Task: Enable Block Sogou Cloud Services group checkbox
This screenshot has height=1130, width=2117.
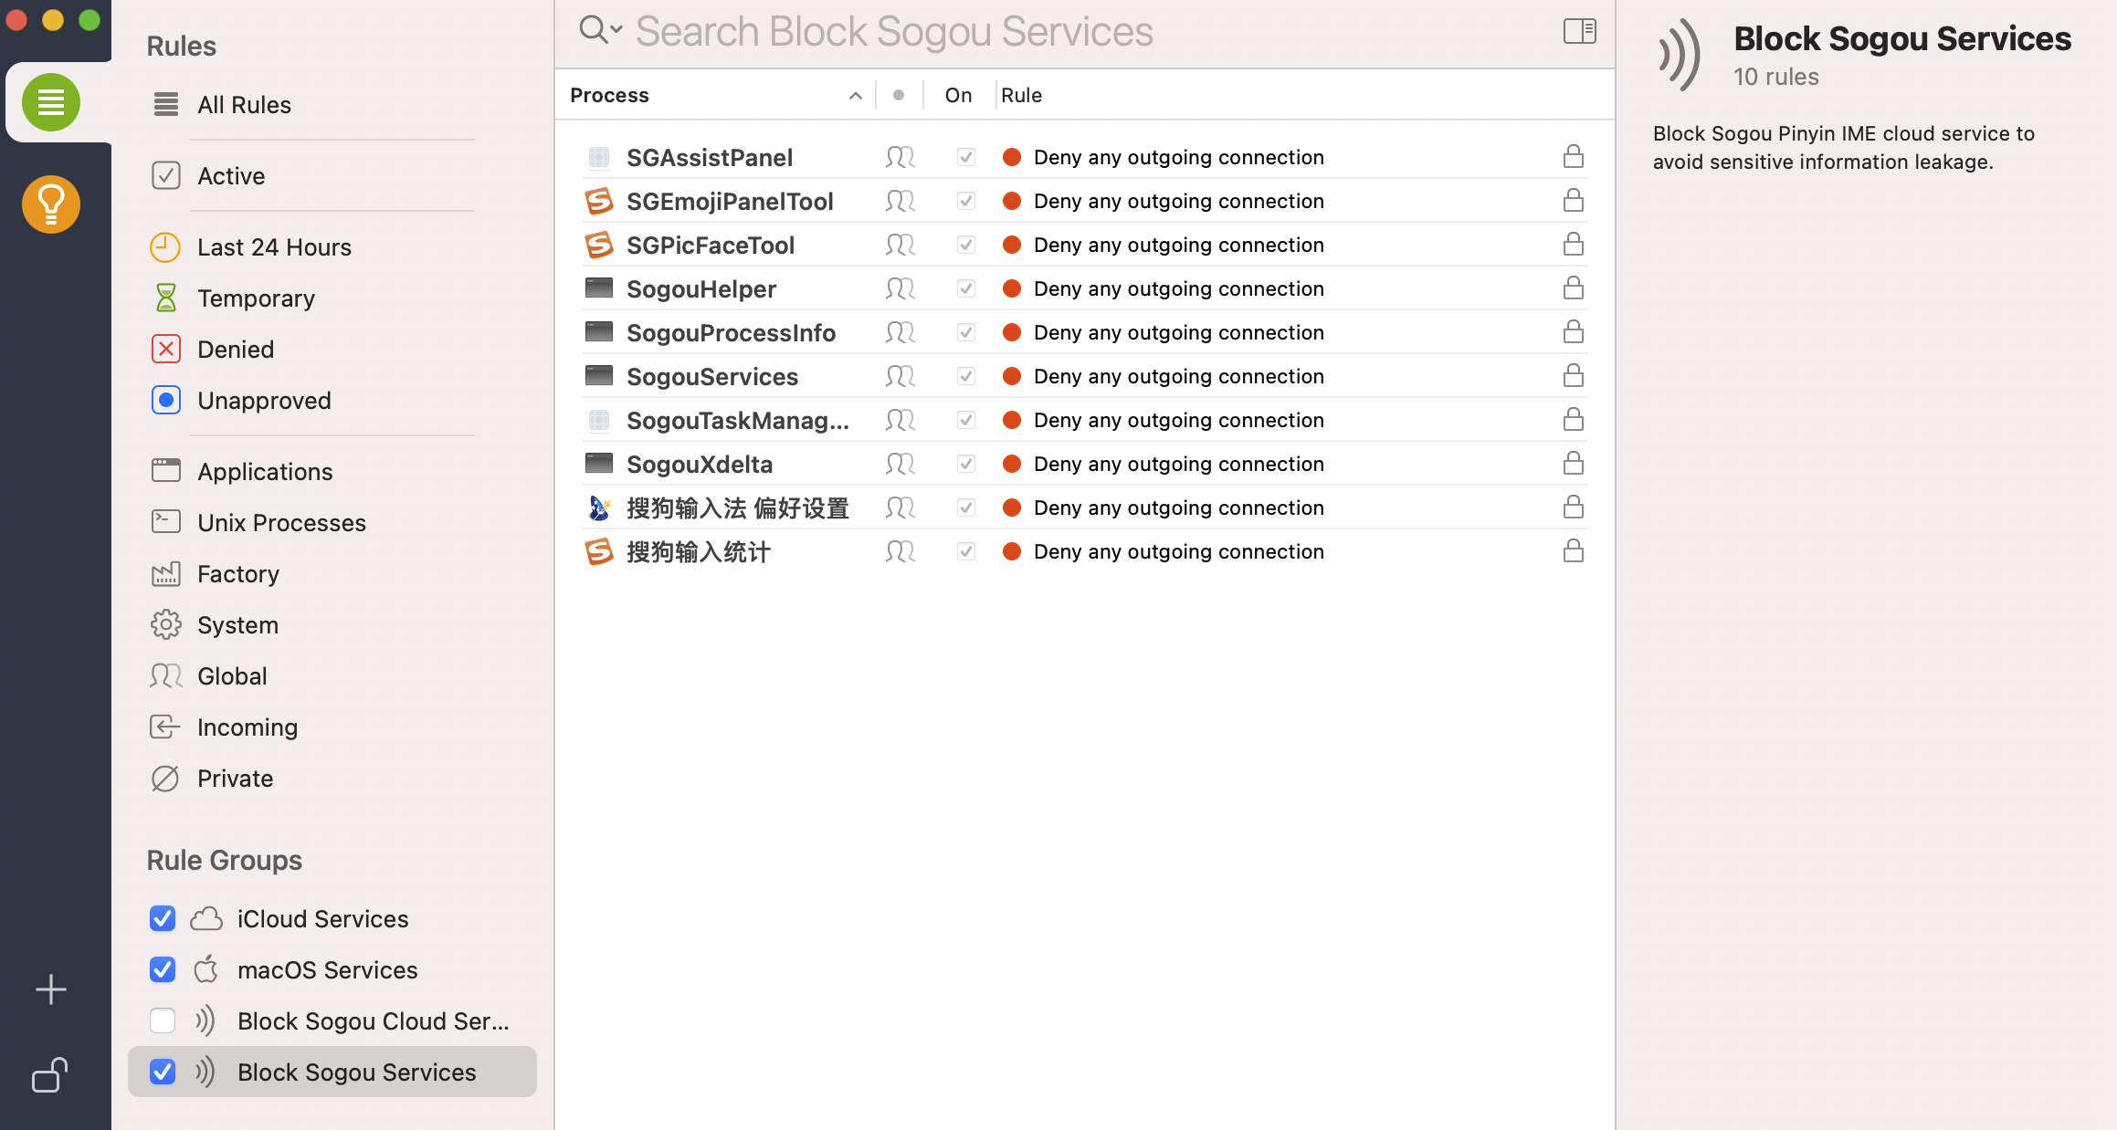Action: tap(163, 1020)
